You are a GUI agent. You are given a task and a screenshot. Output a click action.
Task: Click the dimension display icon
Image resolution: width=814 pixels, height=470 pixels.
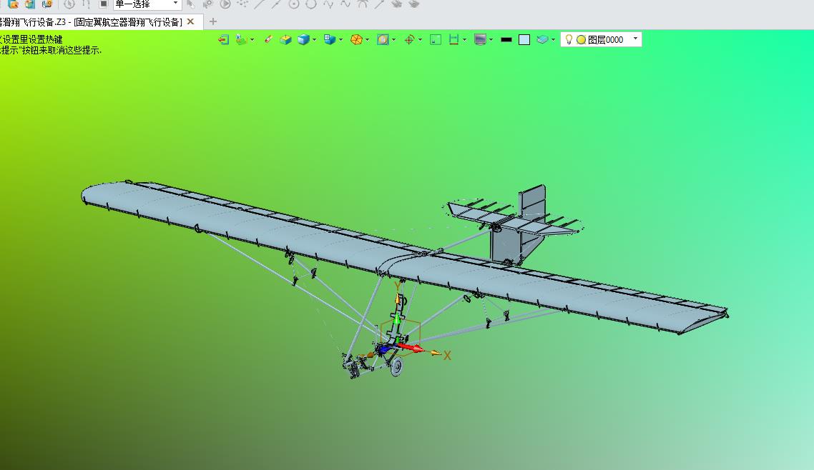click(x=453, y=40)
